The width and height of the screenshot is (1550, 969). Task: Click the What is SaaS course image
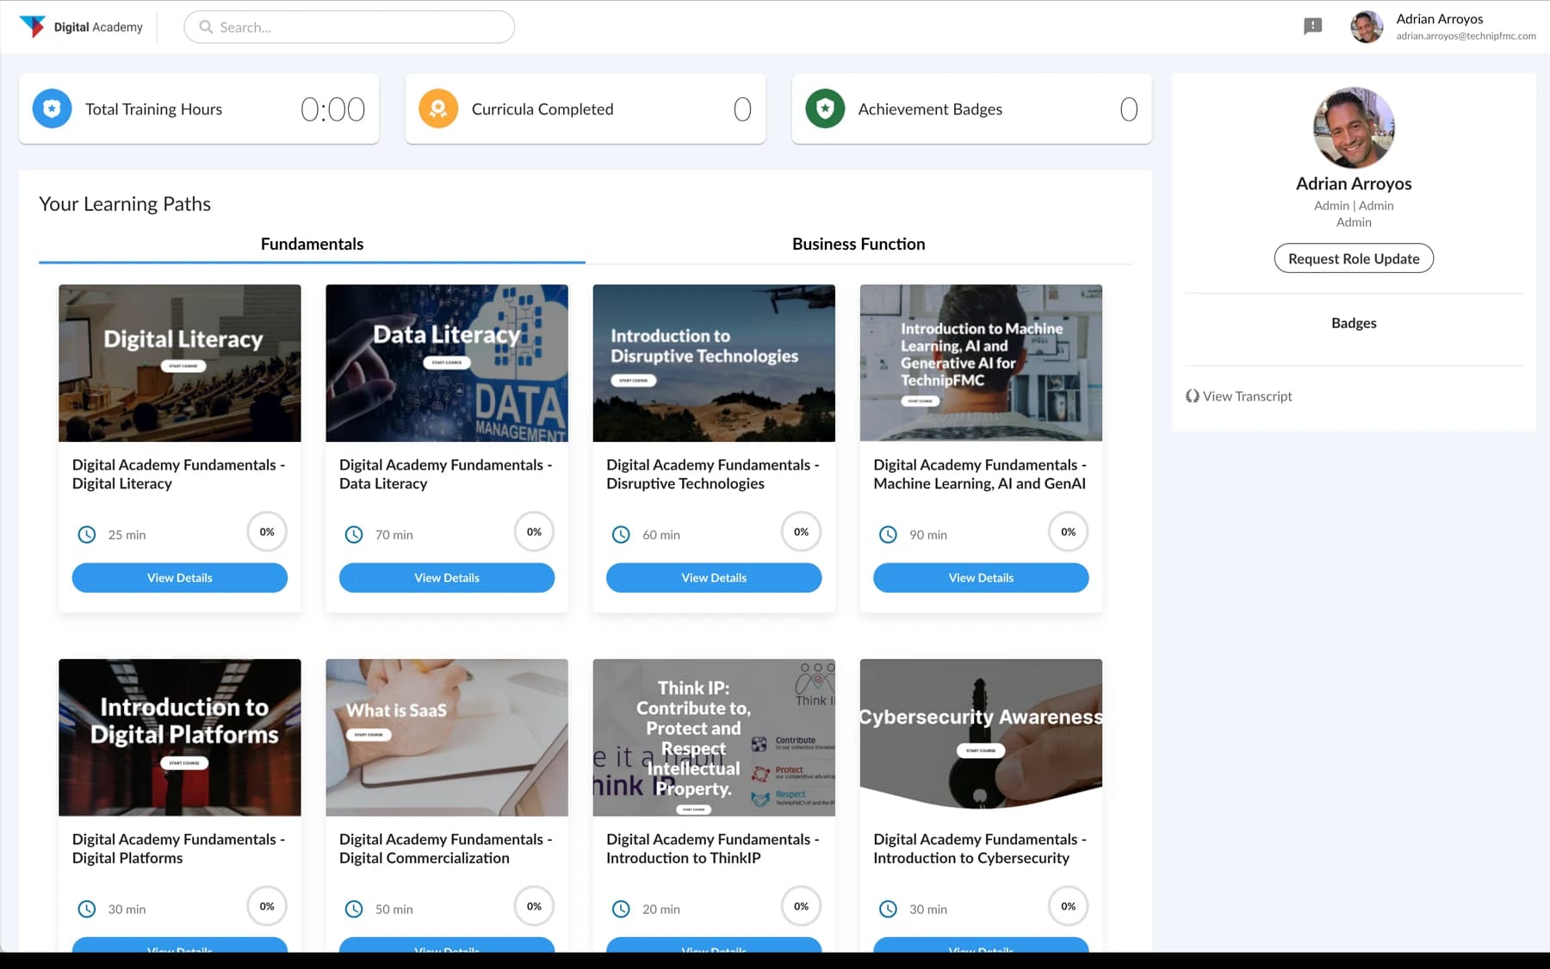coord(446,737)
